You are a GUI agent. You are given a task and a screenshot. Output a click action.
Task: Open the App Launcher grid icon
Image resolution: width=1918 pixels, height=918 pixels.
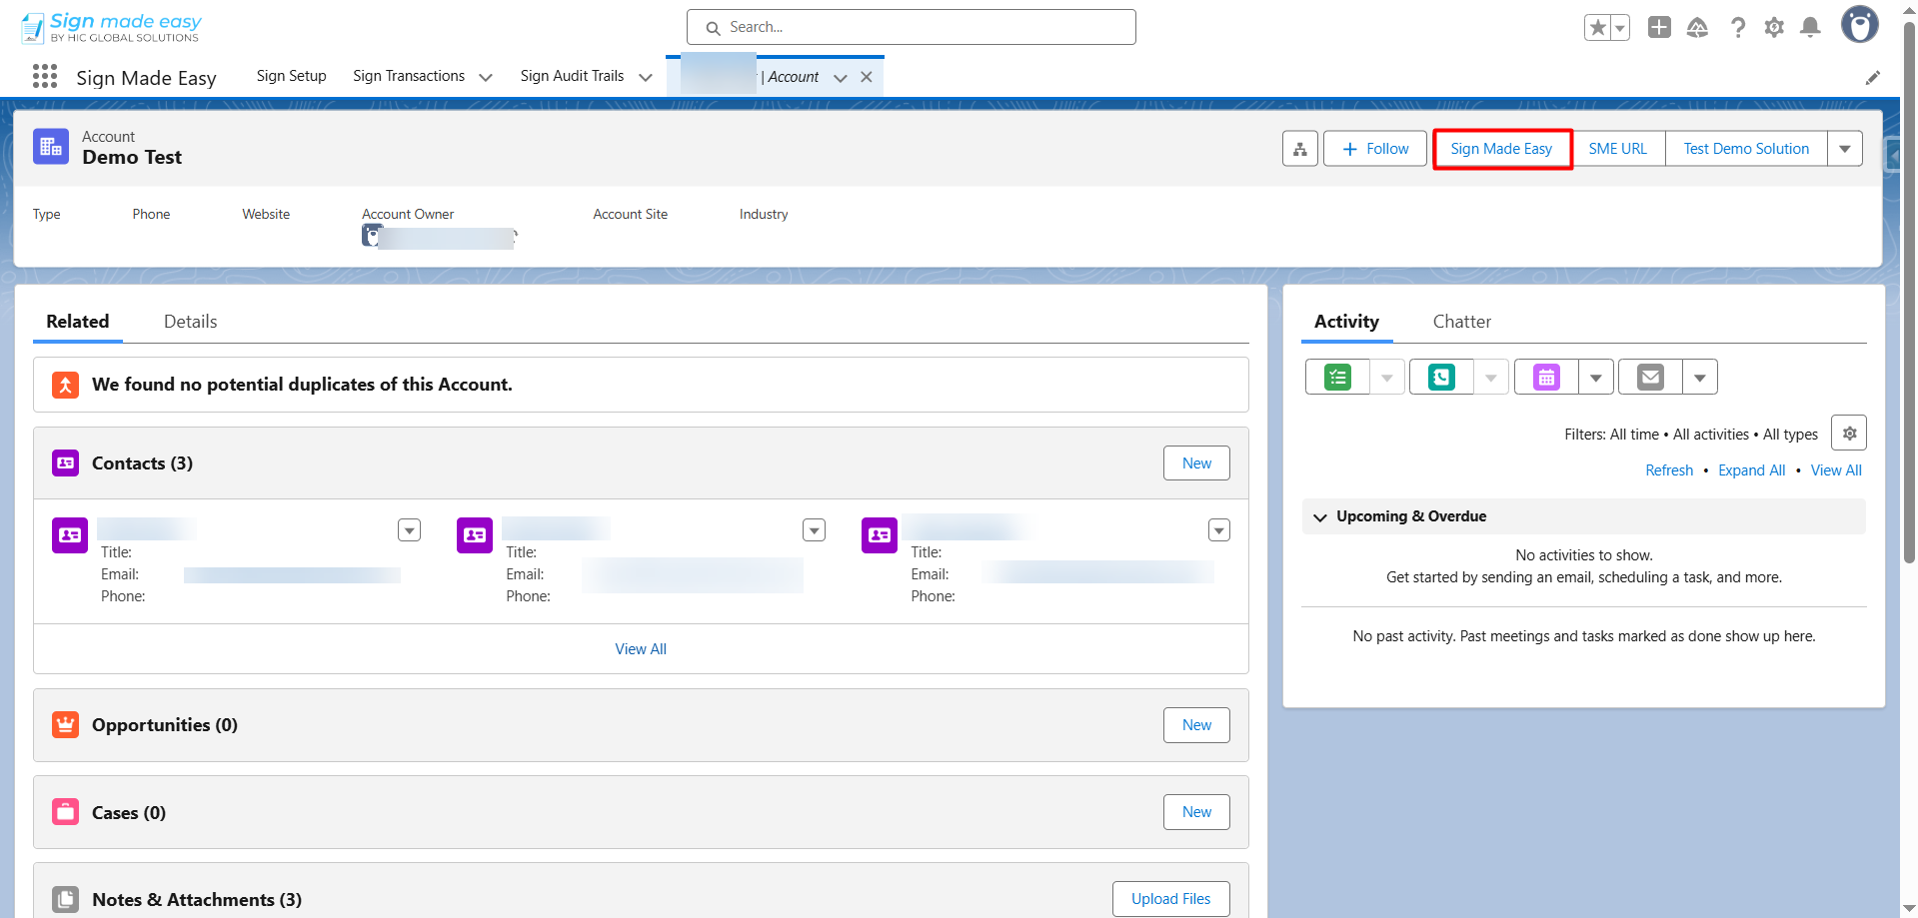pyautogui.click(x=44, y=77)
